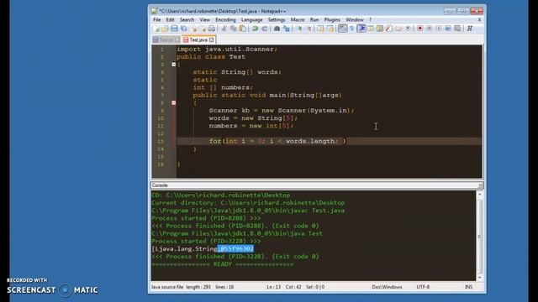Viewport: 538px width, 302px height.
Task: Click the Console vertical scrollbar thumb
Action: tap(479, 236)
